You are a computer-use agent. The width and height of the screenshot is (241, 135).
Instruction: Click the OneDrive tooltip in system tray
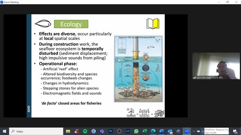[x=216, y=131]
